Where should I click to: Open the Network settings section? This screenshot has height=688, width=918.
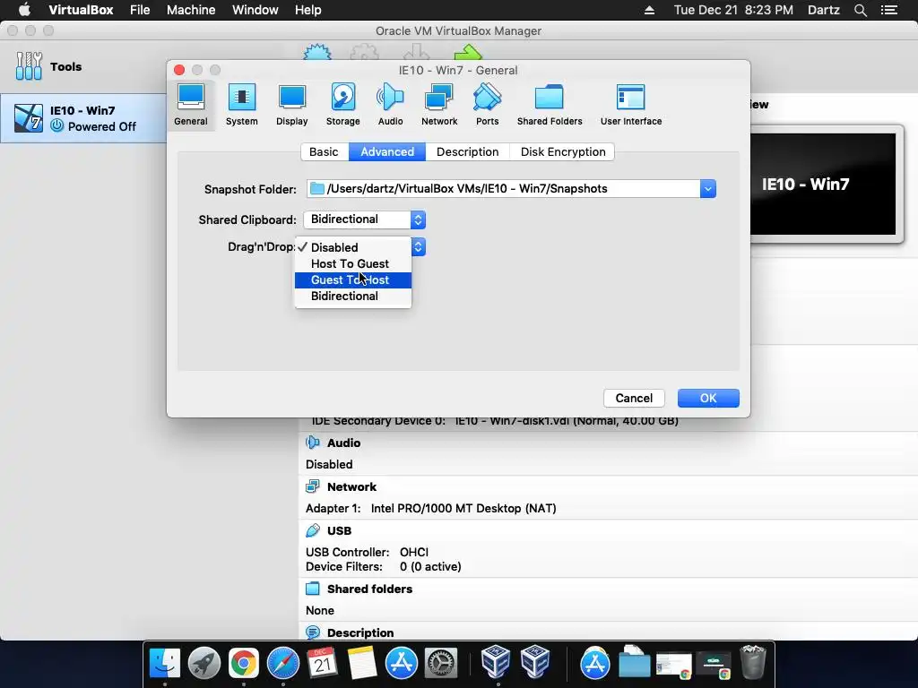click(x=439, y=106)
